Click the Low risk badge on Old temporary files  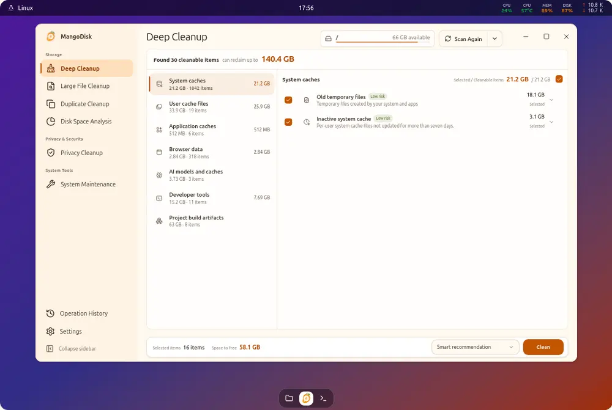(x=378, y=97)
